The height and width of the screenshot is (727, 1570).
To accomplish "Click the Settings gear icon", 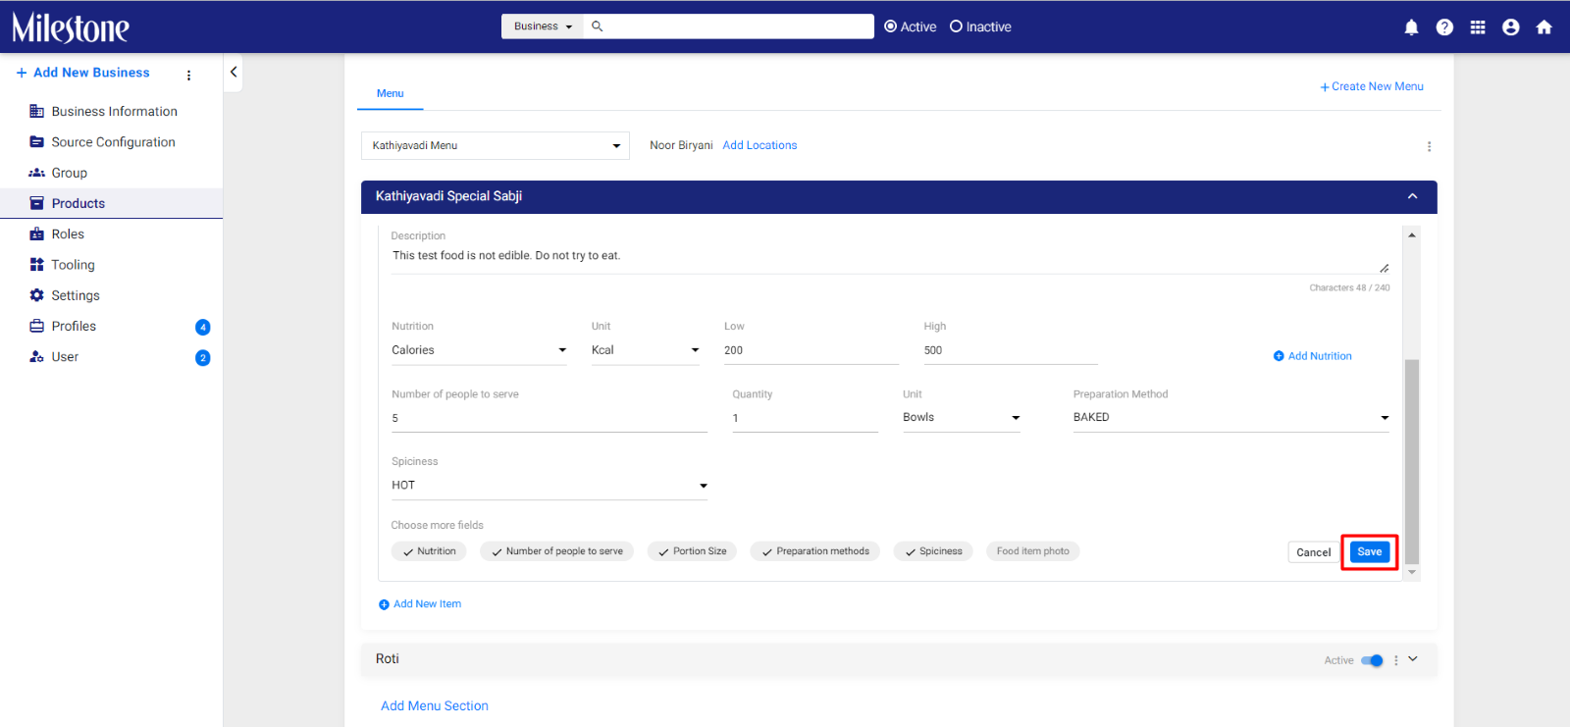I will click(x=36, y=295).
